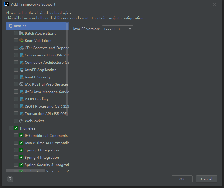This screenshot has width=224, height=188.
Task: Click the Concurrency Utils icon
Action: pos(21,55)
